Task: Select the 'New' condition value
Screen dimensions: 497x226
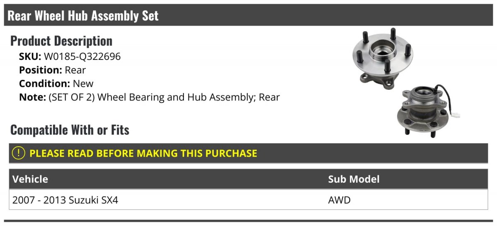Action: [83, 83]
